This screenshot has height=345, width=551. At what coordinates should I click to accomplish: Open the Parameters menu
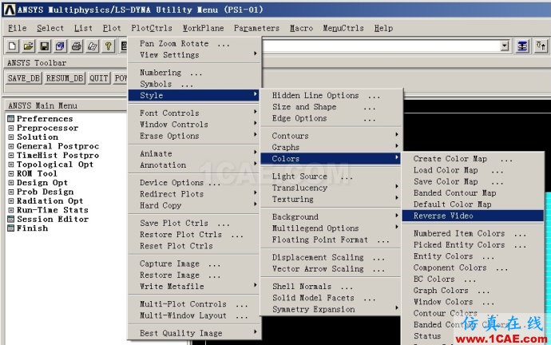coord(256,28)
